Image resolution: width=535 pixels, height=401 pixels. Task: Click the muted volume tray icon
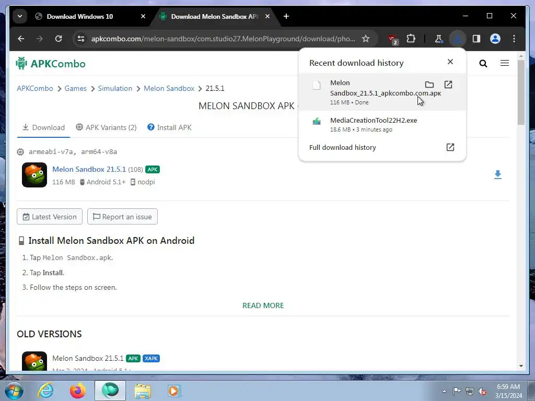482,392
